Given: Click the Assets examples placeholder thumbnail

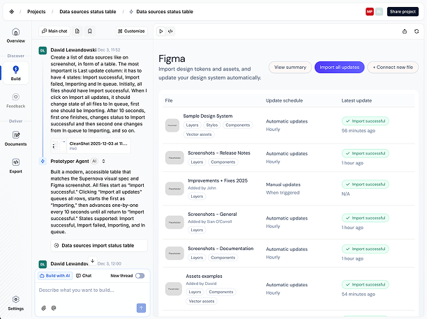Looking at the screenshot, I should tap(174, 289).
